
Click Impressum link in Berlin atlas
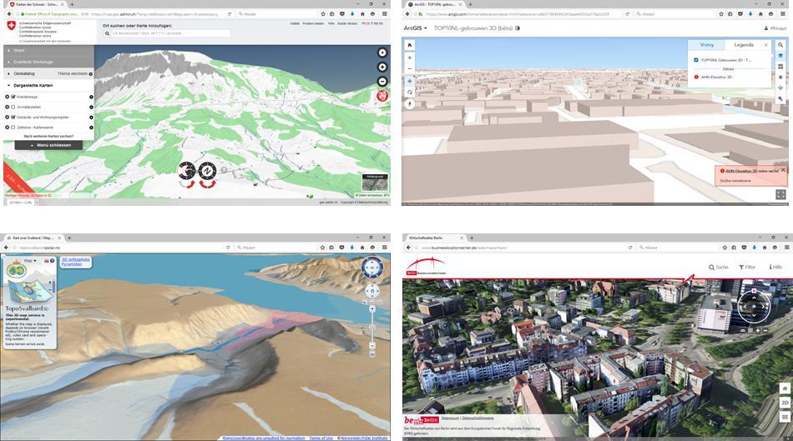(450, 418)
